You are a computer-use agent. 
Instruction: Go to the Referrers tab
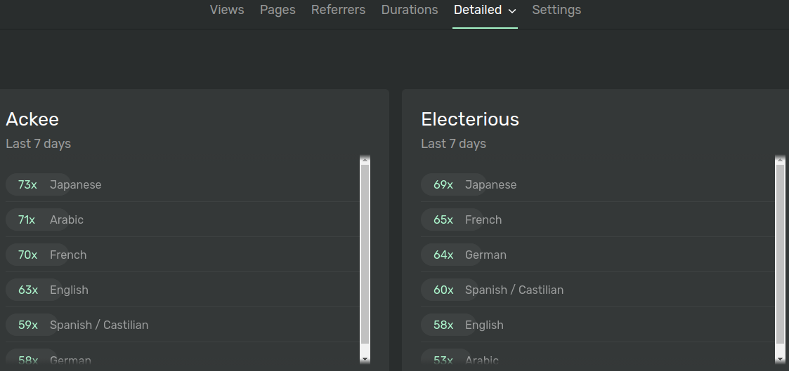(338, 10)
